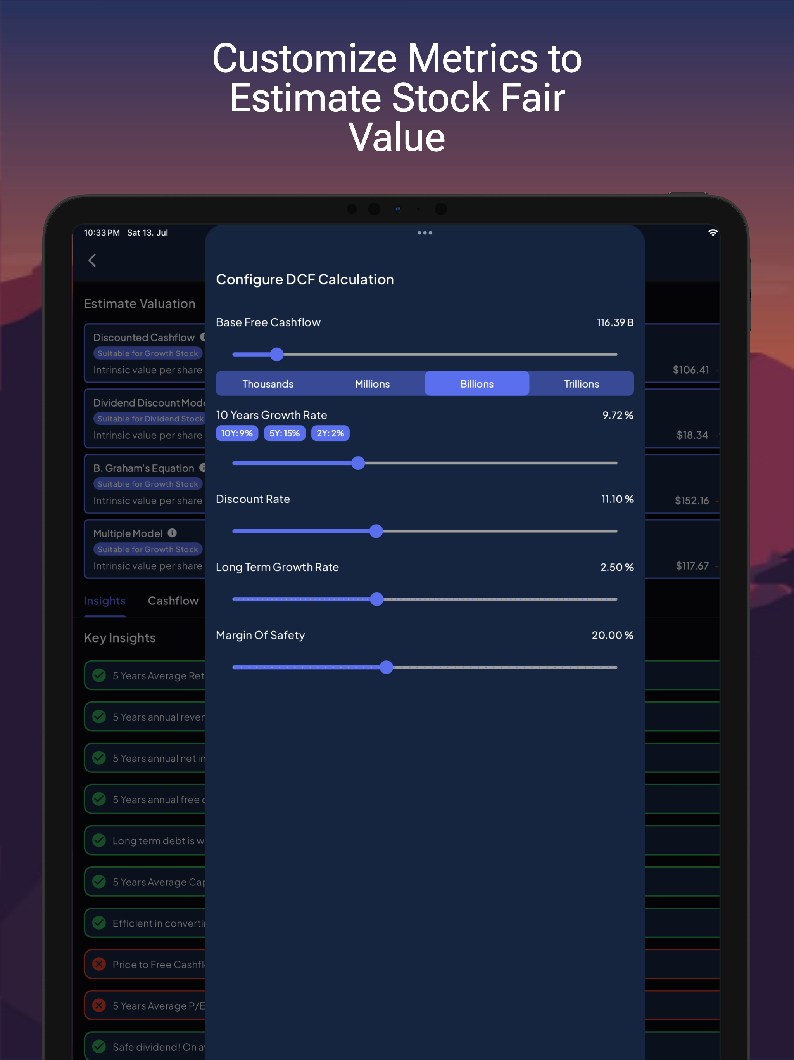
Task: Apply the 2Y: 2% growth preset
Action: point(330,433)
